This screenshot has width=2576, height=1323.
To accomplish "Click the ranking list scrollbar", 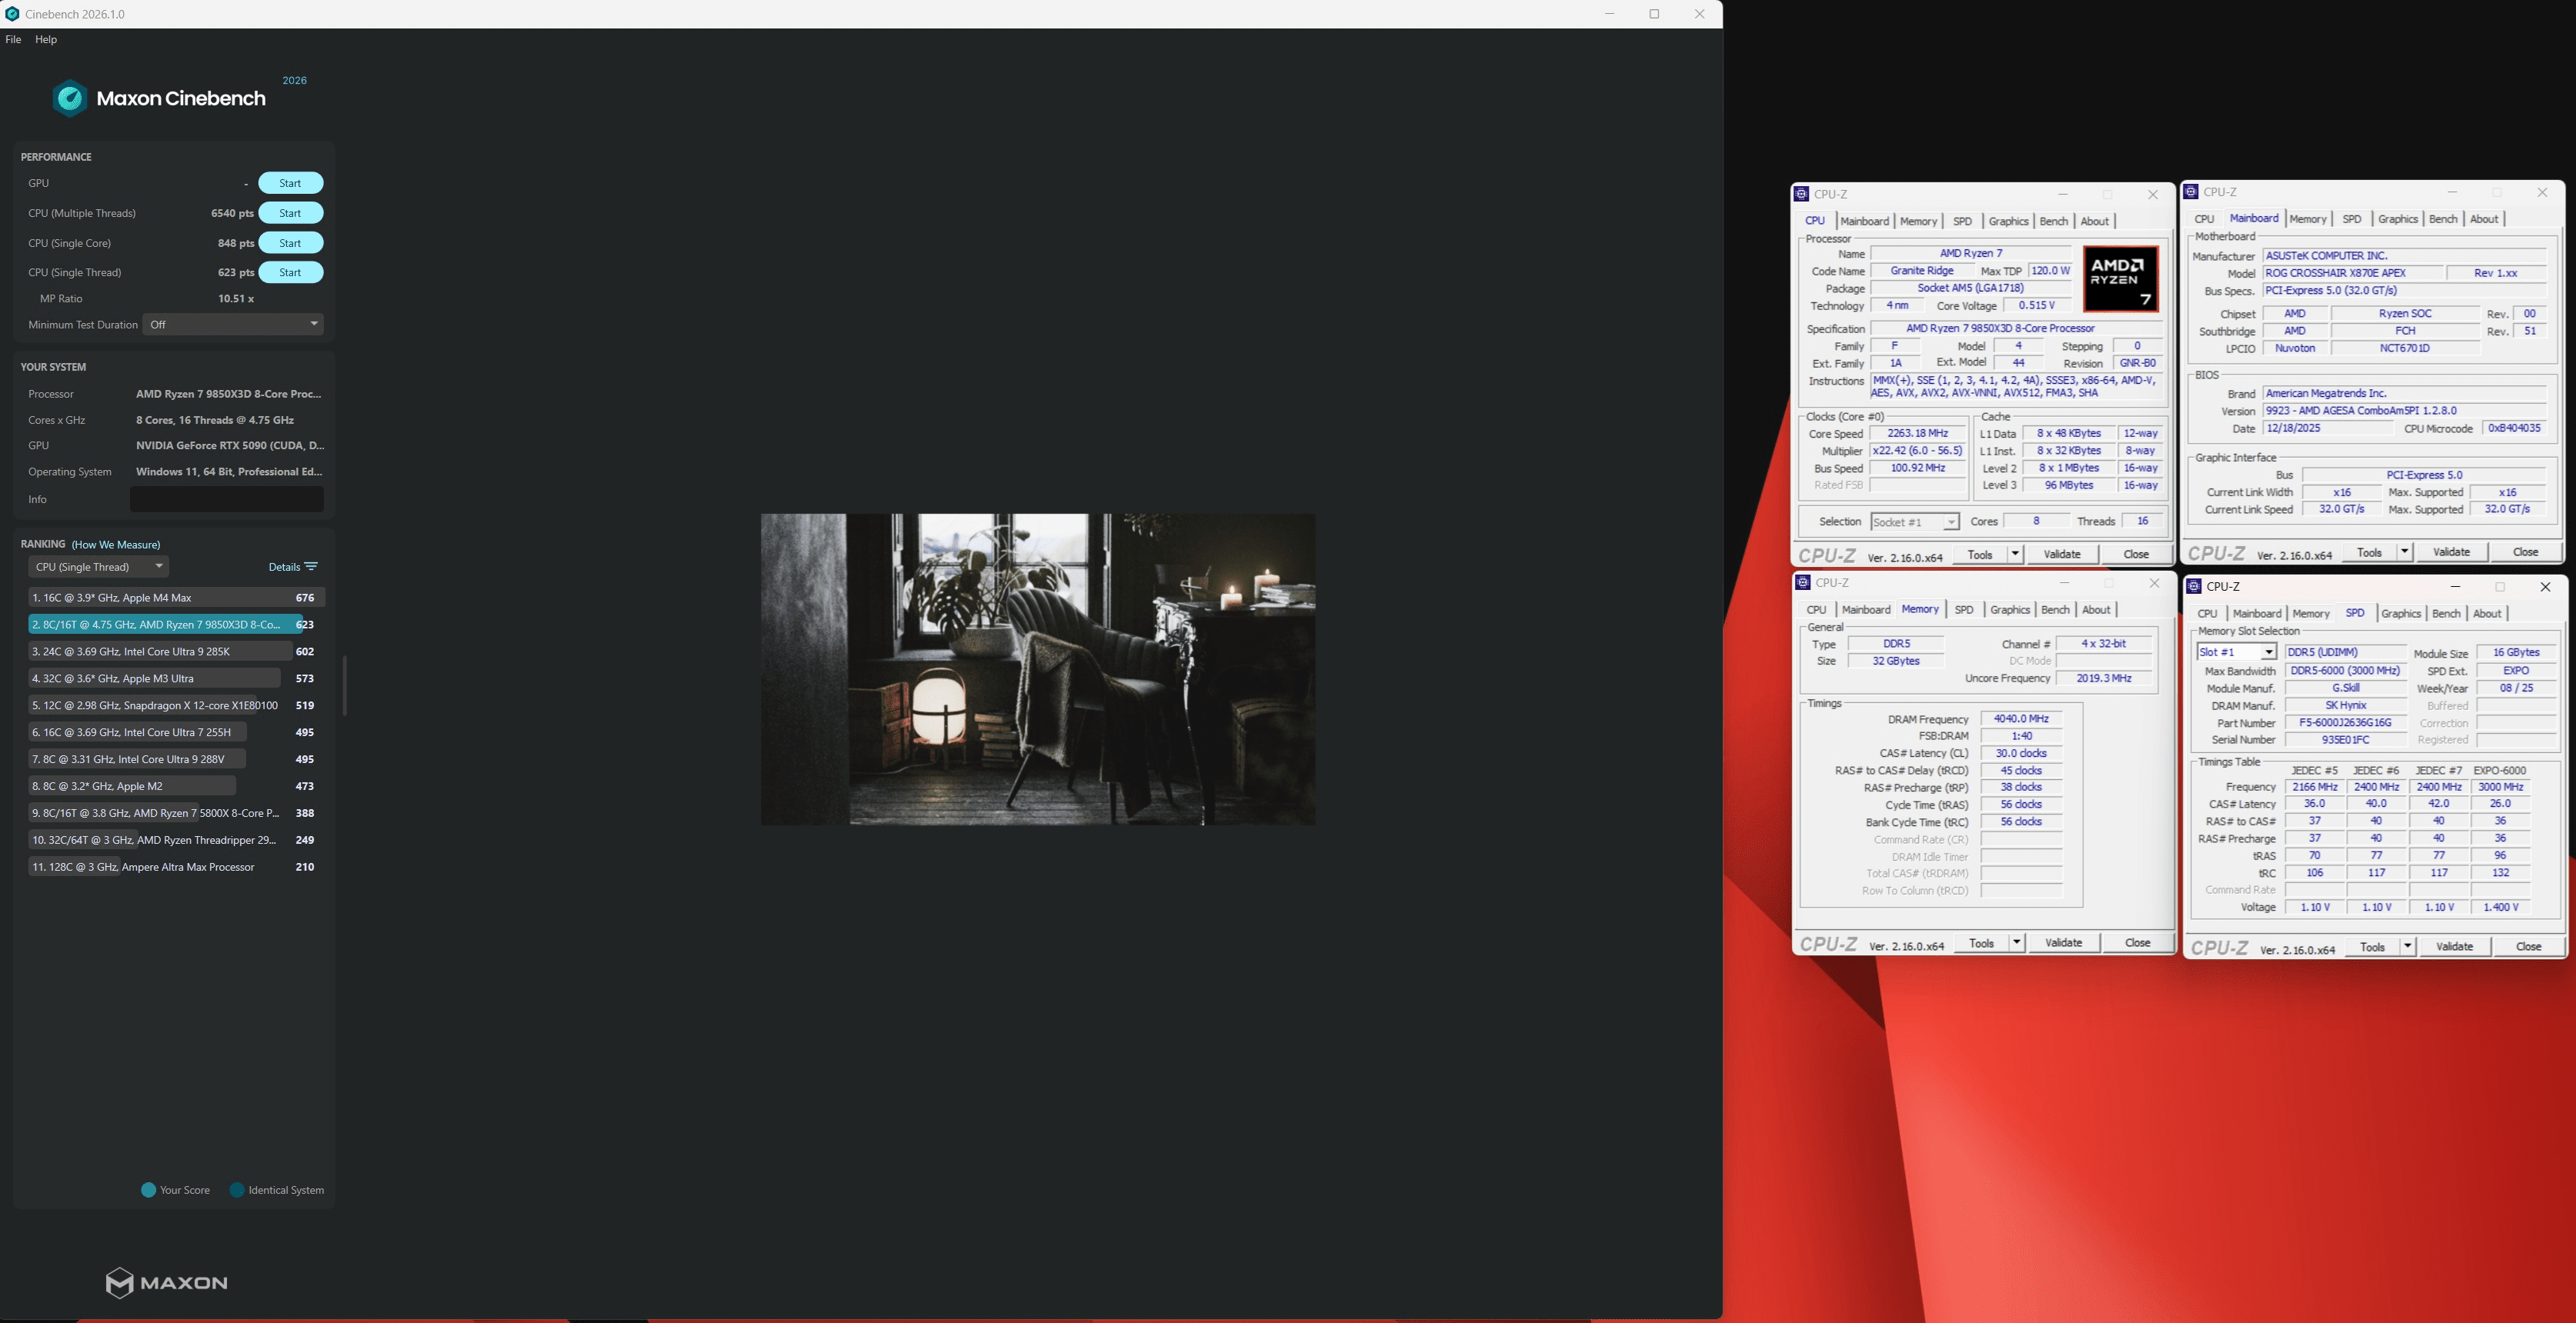I will [344, 685].
